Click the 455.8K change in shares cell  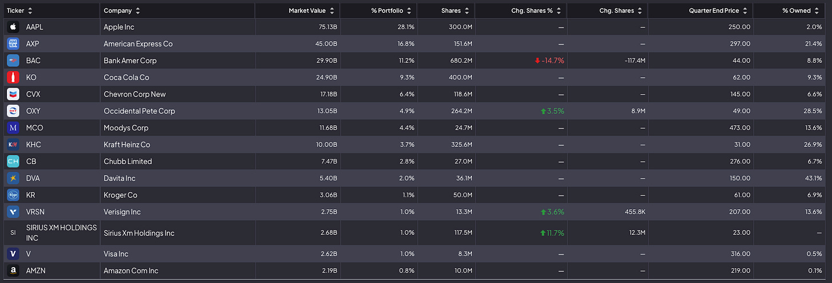[635, 212]
